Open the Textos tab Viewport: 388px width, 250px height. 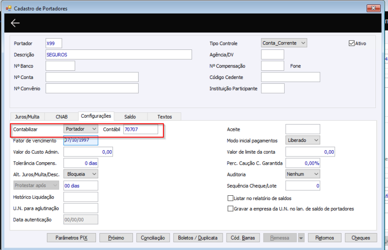(164, 117)
